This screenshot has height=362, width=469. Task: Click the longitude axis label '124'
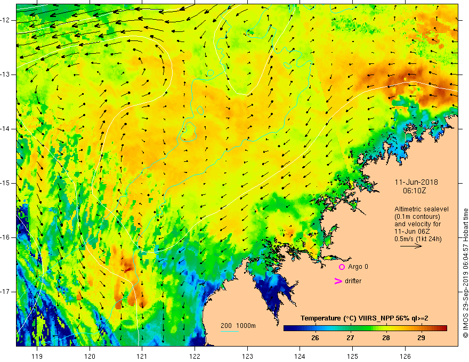[300, 356]
